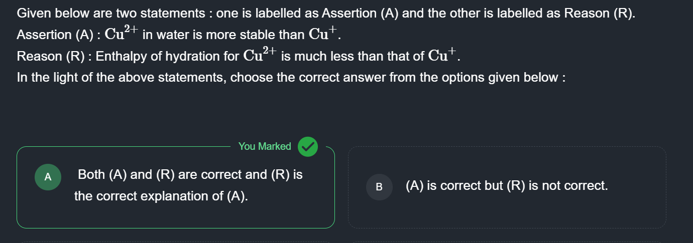Select the grey circular B option badge
Image resolution: width=693 pixels, height=243 pixels.
tap(379, 187)
